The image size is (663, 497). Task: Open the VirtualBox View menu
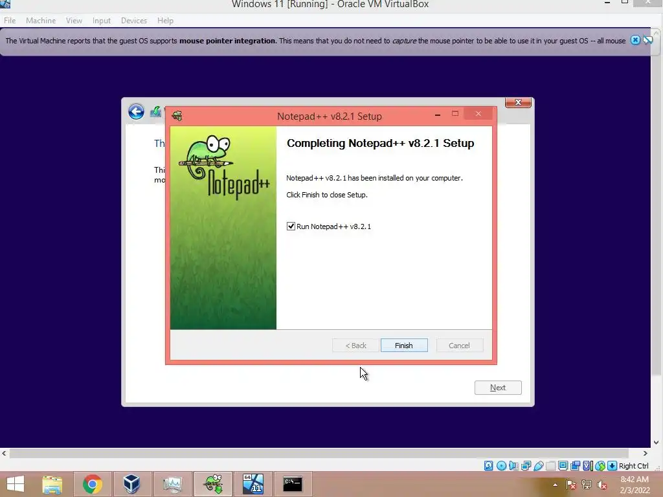[74, 20]
